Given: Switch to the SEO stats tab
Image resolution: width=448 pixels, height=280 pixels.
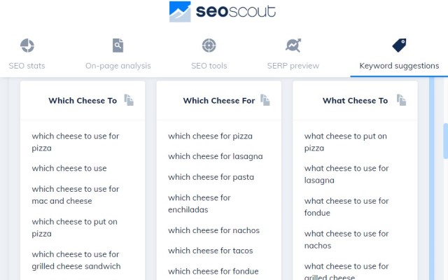Looking at the screenshot, I should [27, 66].
